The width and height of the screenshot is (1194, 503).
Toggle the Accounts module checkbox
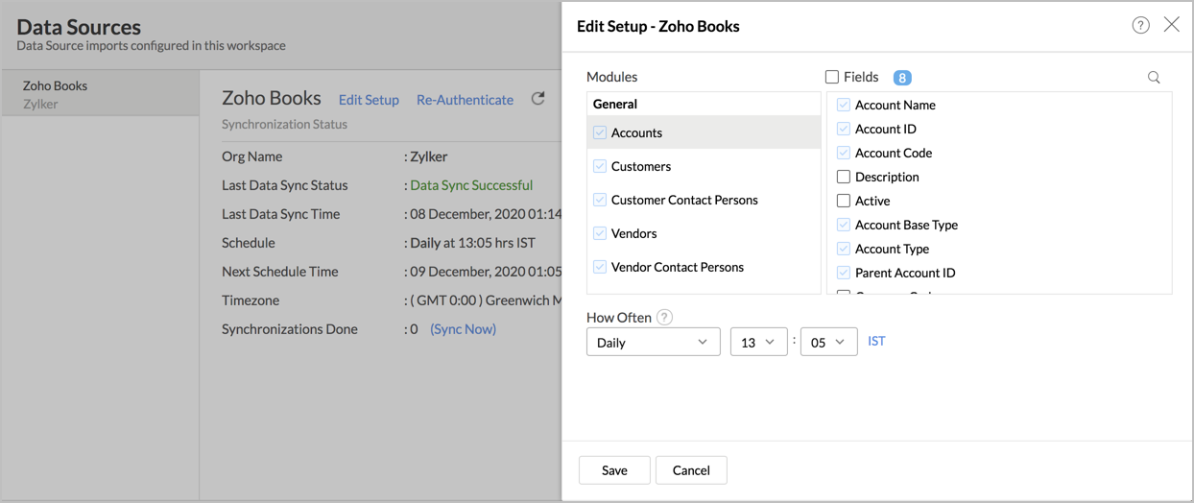point(600,132)
